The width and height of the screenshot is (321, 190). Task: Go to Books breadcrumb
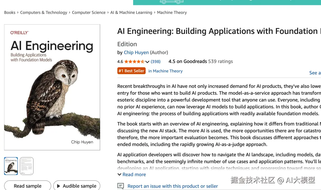pos(10,12)
